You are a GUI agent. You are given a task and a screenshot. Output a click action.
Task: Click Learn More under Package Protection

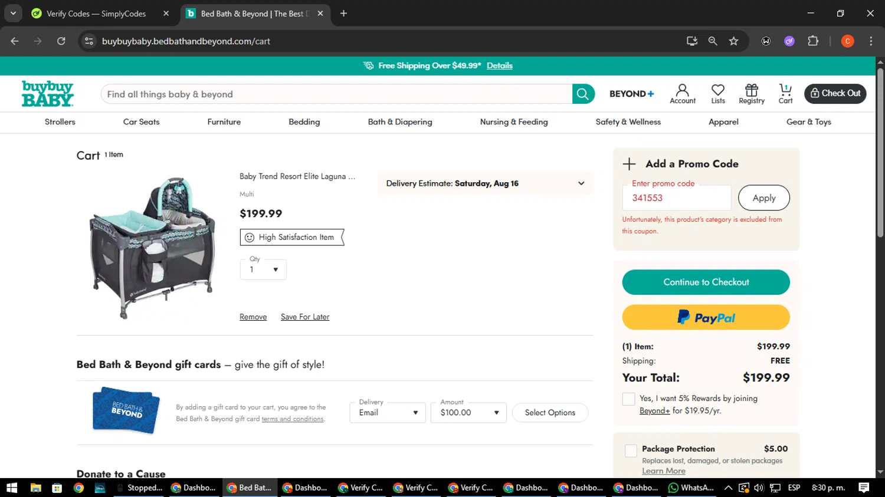tap(664, 471)
